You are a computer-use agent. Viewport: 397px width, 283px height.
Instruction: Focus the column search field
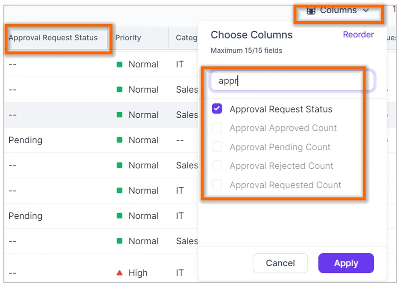coord(292,81)
